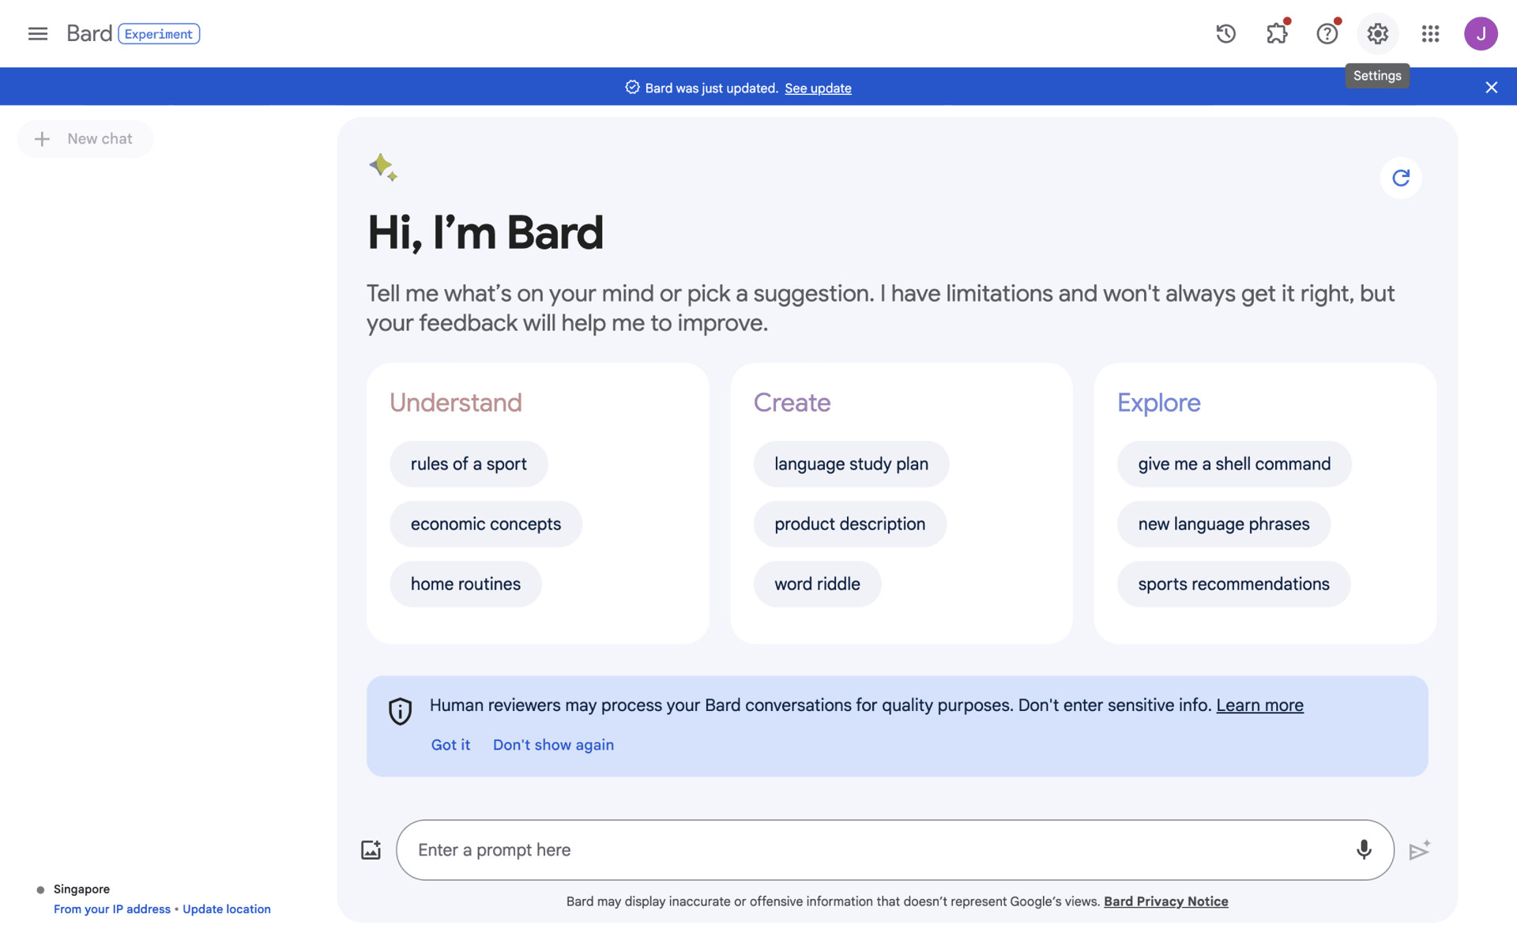Open the J account avatar

(x=1481, y=34)
